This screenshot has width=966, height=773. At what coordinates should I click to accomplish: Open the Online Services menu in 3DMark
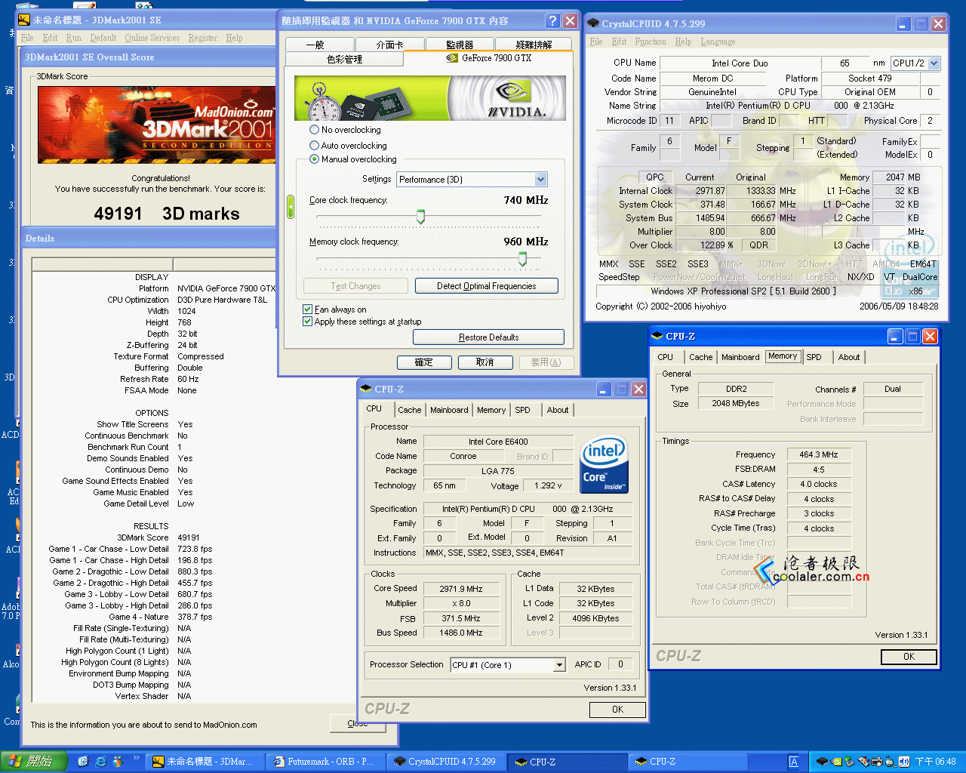(152, 38)
